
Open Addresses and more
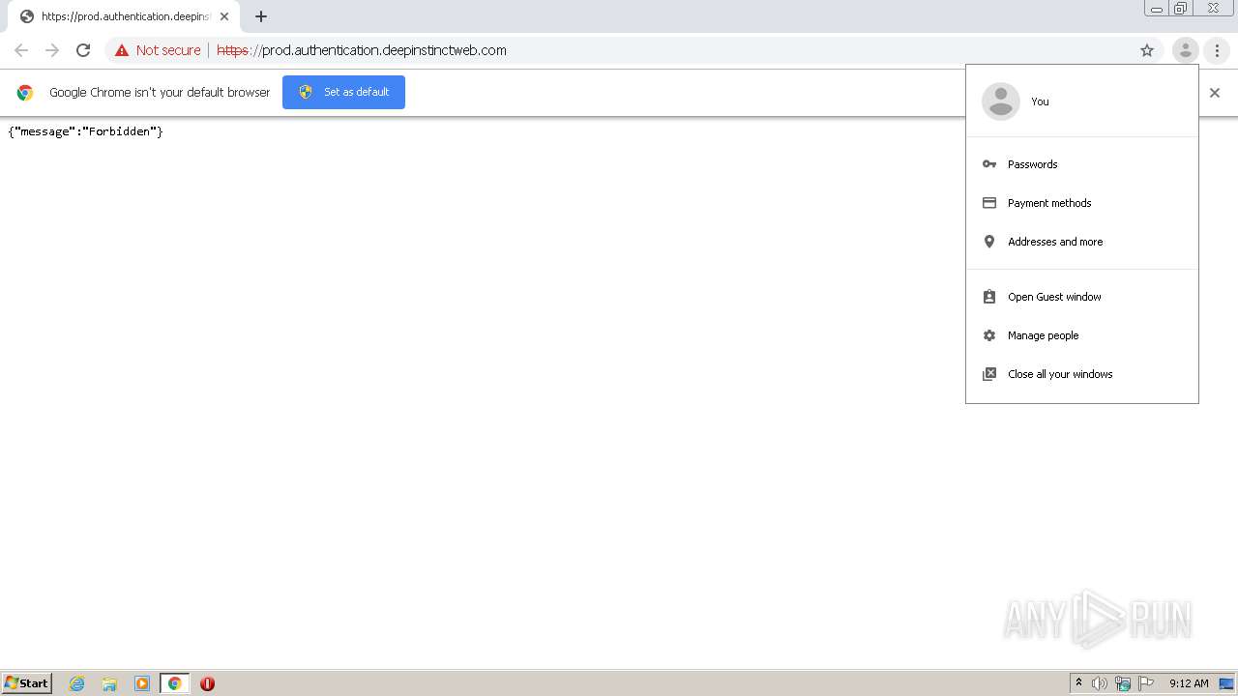pos(1082,242)
